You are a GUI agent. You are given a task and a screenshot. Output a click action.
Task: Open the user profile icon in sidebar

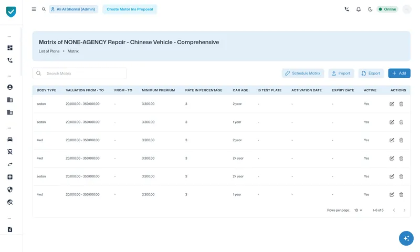pyautogui.click(x=10, y=87)
